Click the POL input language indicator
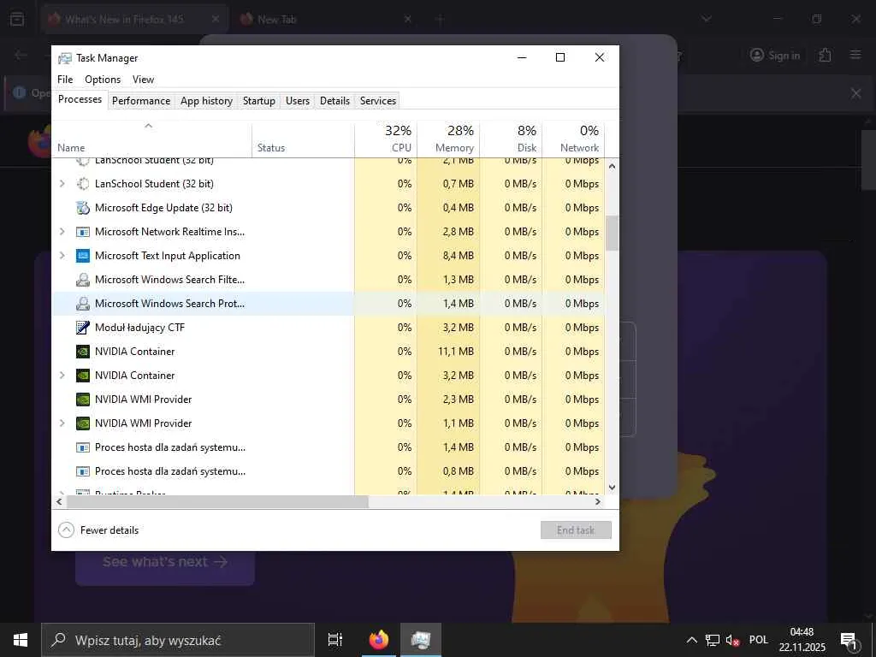Screen dimensions: 876x657 [759, 640]
